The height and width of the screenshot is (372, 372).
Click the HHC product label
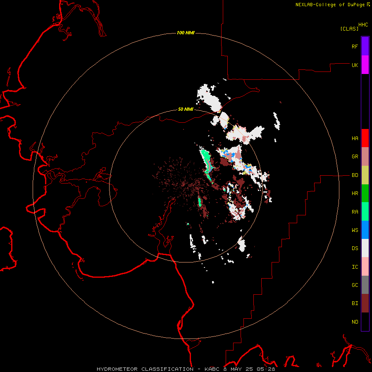point(363,25)
